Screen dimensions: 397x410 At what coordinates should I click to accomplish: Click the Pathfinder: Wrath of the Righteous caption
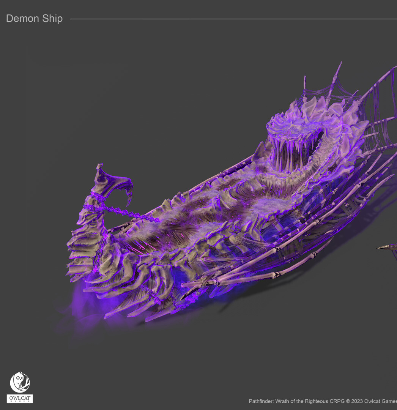[x=288, y=401]
